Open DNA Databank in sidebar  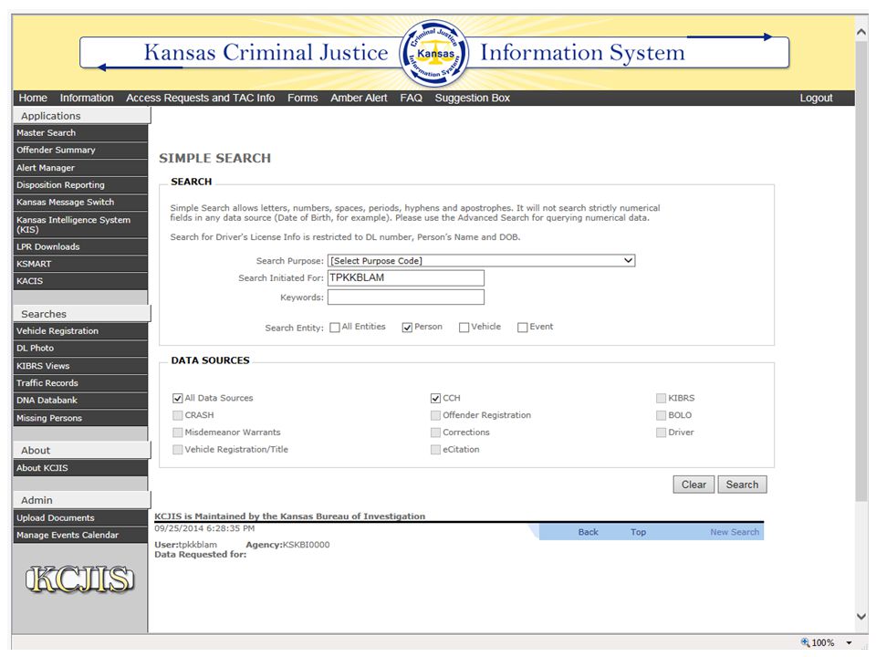(80, 401)
